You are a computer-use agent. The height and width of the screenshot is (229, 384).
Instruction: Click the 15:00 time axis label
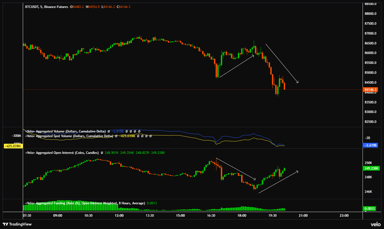(180, 216)
